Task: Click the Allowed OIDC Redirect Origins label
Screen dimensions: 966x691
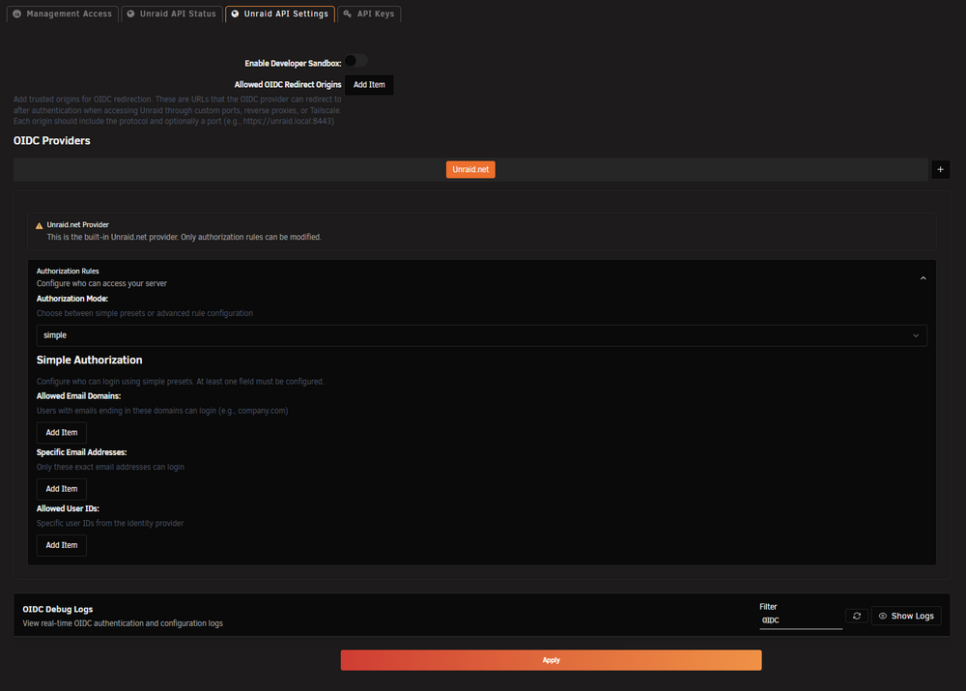Action: (288, 85)
